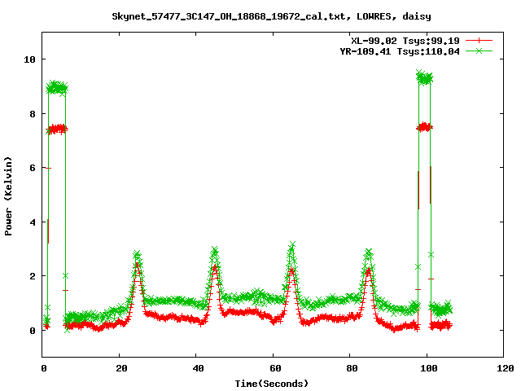Click the Time(Seconds) x-axis label

[x=272, y=384]
